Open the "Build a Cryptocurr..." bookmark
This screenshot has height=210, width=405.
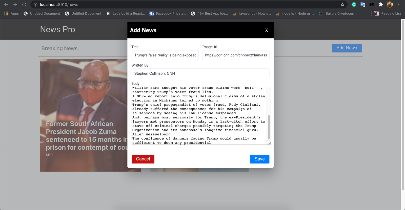point(338,13)
